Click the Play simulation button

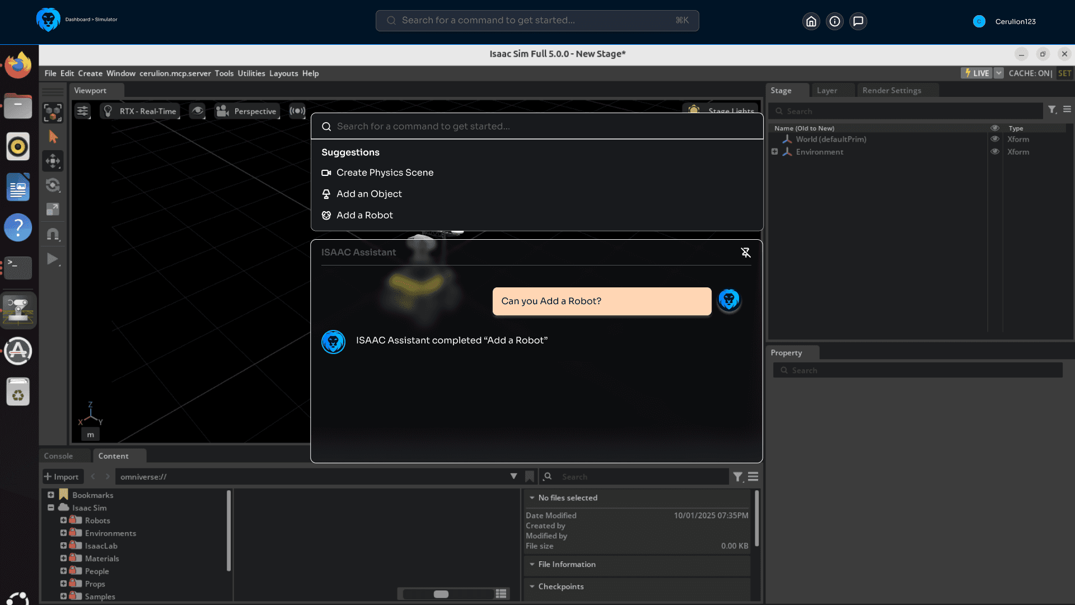coord(53,259)
